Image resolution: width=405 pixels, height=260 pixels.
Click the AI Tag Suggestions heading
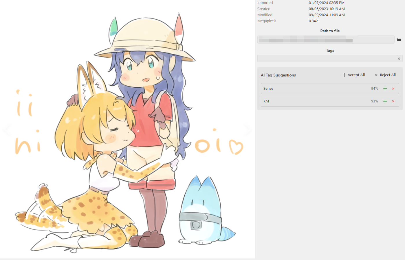(x=278, y=75)
